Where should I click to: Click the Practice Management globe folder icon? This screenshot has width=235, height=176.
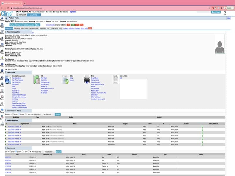[8, 79]
